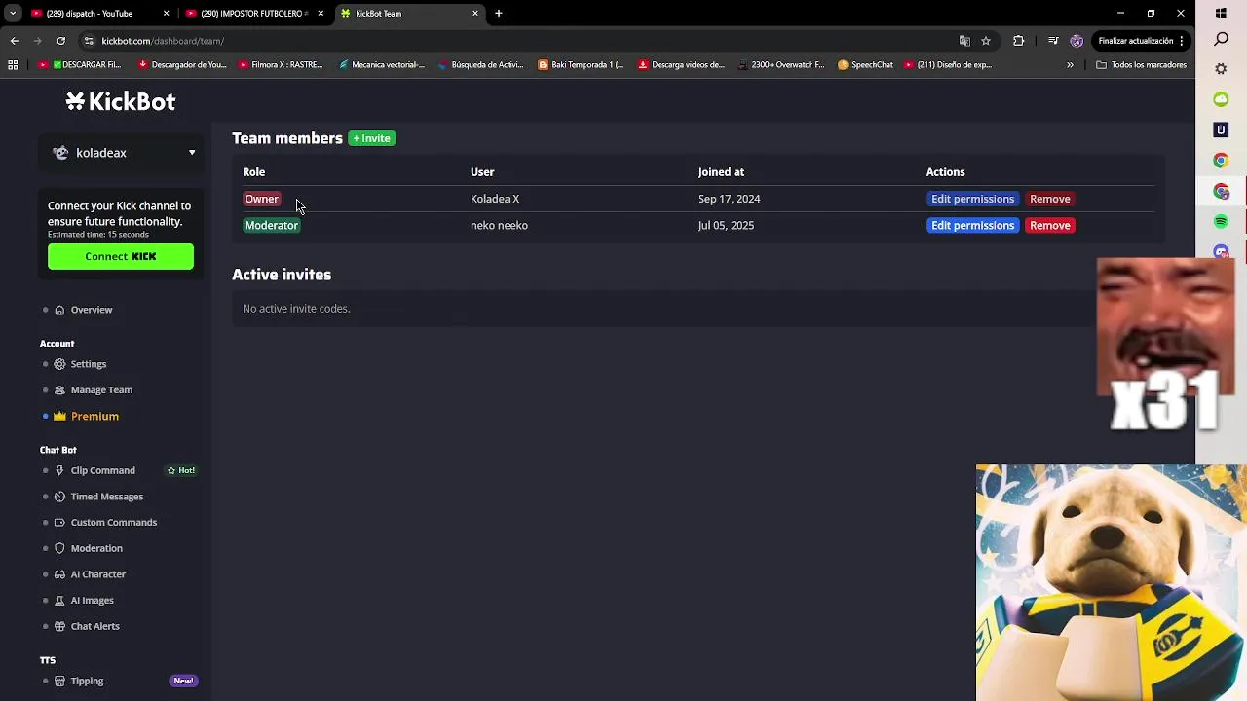The width and height of the screenshot is (1247, 701).
Task: Open the Chat Alerts bell icon
Action: point(59,627)
